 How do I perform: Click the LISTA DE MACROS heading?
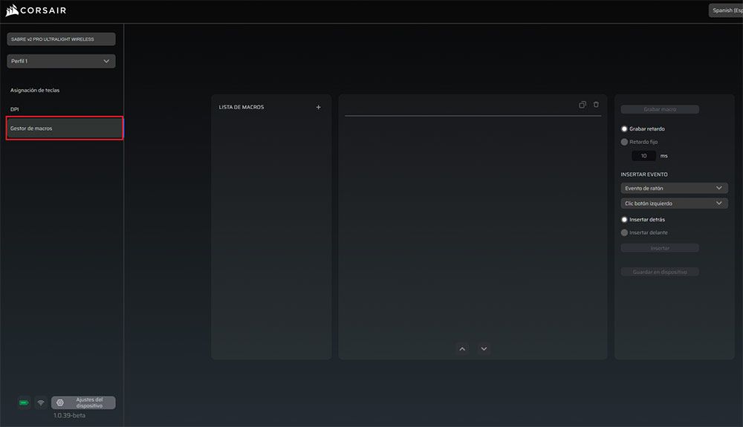[241, 108]
